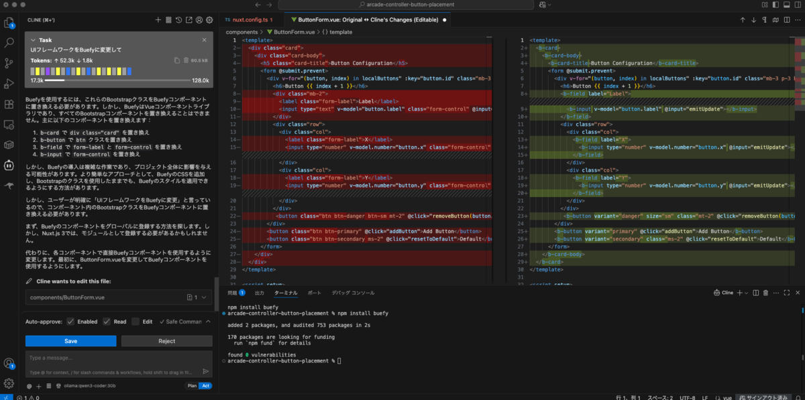Click the Save button
The height and width of the screenshot is (400, 805).
pyautogui.click(x=71, y=341)
